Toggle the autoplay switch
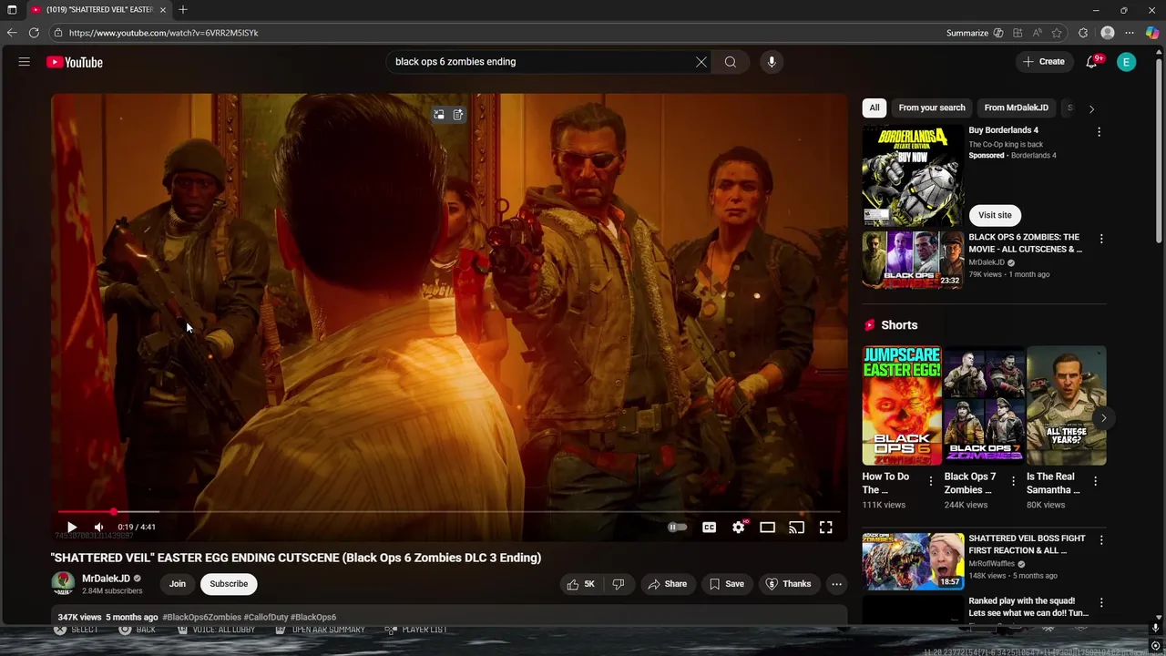Image resolution: width=1166 pixels, height=656 pixels. click(x=677, y=527)
